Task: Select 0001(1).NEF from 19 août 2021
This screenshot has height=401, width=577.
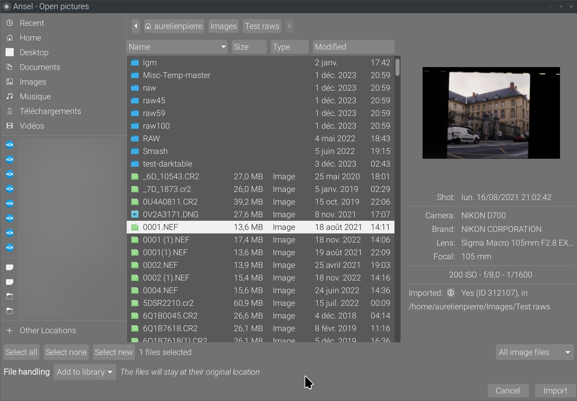Action: (260, 252)
